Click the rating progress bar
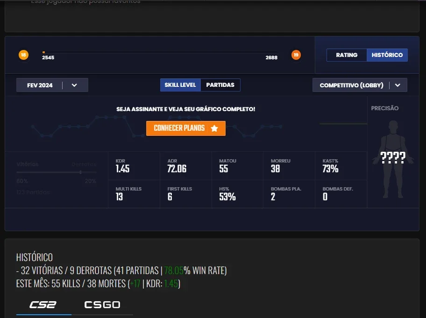 coord(160,52)
